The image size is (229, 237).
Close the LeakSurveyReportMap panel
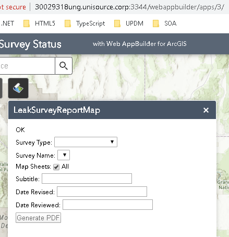206,110
